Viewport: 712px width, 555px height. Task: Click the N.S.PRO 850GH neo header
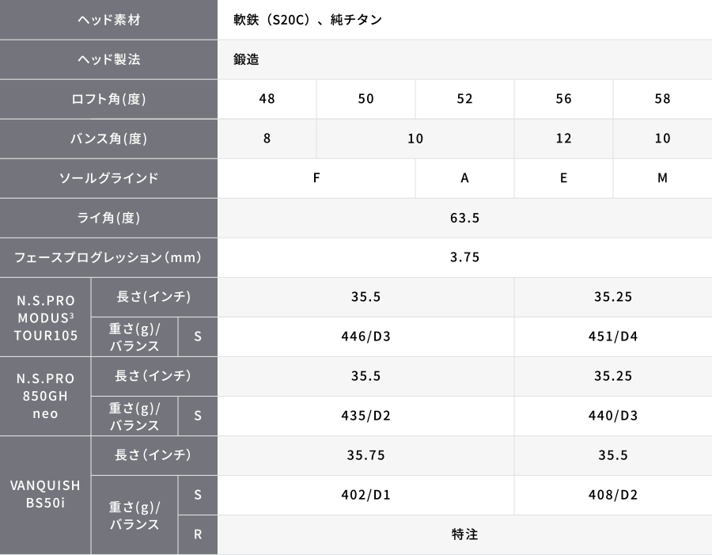[45, 397]
